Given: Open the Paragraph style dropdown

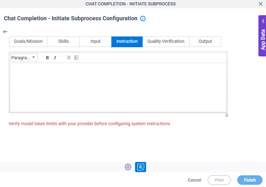Looking at the screenshot, I should pyautogui.click(x=24, y=58).
